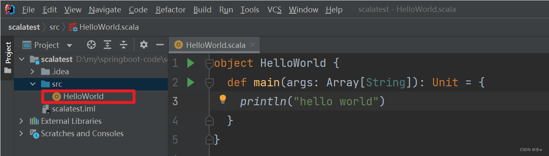Click run arrow beside object HelloWorld
This screenshot has width=549, height=156.
coord(190,63)
